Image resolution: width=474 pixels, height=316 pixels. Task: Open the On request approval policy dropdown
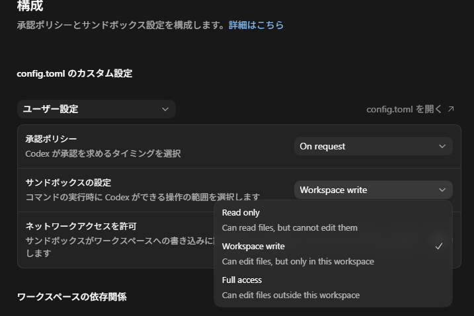click(x=373, y=146)
